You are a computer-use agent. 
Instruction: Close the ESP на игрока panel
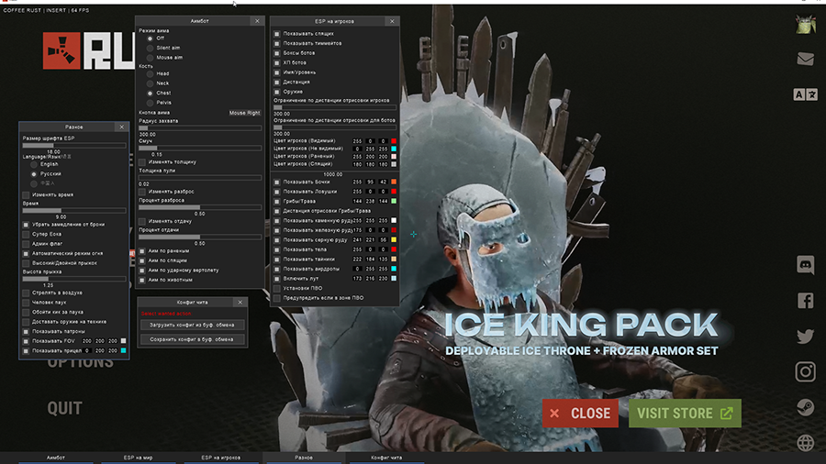392,21
